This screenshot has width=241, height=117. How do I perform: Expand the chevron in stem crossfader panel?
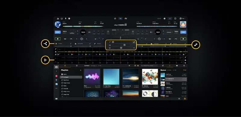pyautogui.click(x=134, y=48)
